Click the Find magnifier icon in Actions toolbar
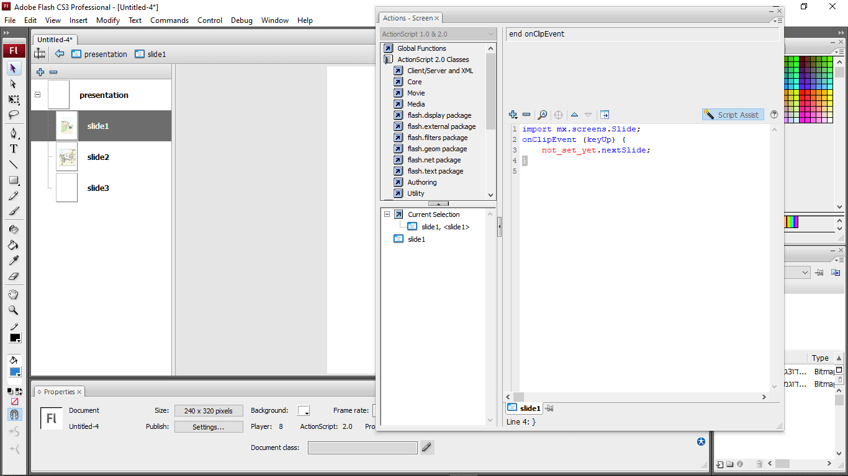Image resolution: width=848 pixels, height=476 pixels. (x=542, y=115)
